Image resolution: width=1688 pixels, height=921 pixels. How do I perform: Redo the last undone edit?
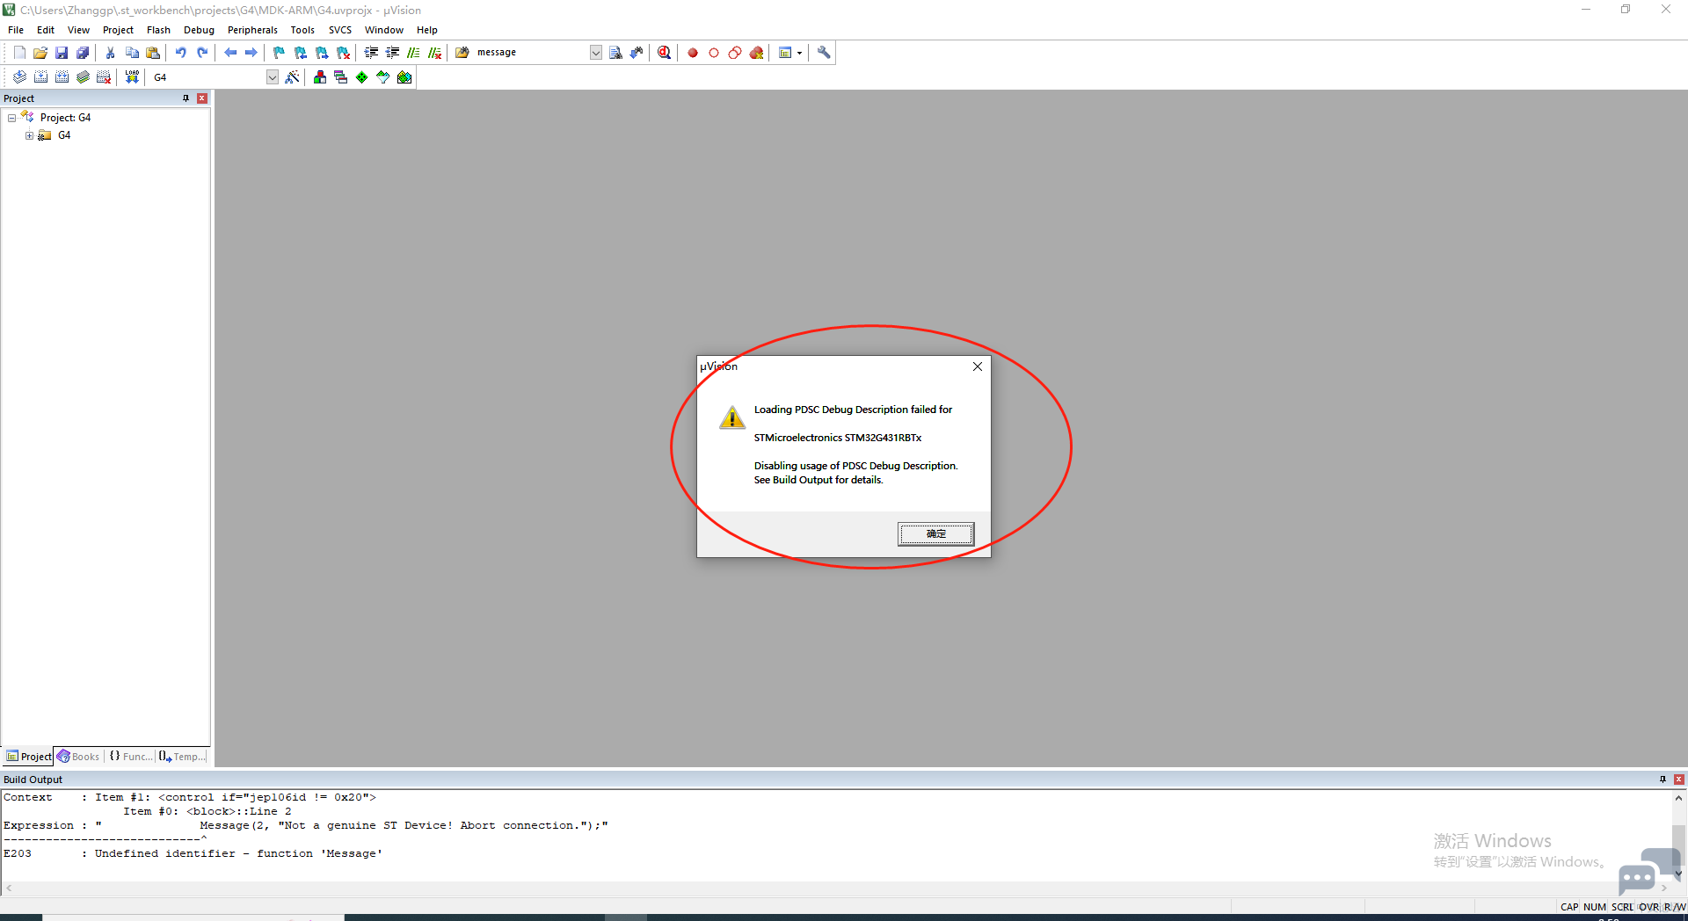click(202, 53)
